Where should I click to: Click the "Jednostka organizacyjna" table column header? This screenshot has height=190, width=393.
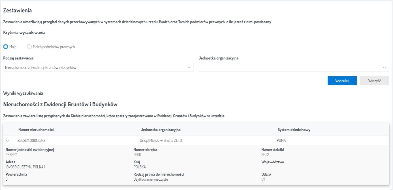[161, 130]
